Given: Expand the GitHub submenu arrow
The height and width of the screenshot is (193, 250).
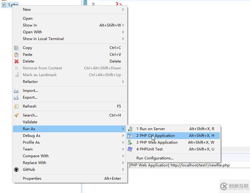Looking at the screenshot, I should [x=123, y=170].
